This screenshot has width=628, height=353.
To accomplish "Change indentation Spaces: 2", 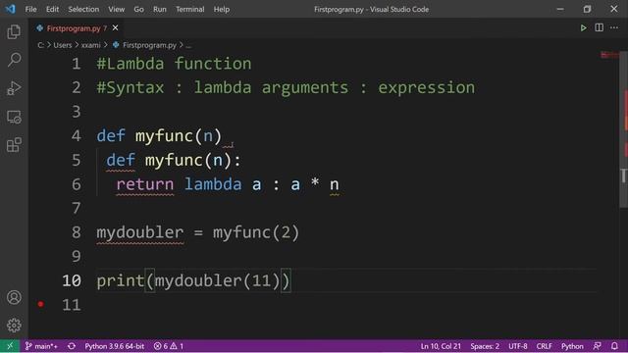I will click(x=485, y=346).
